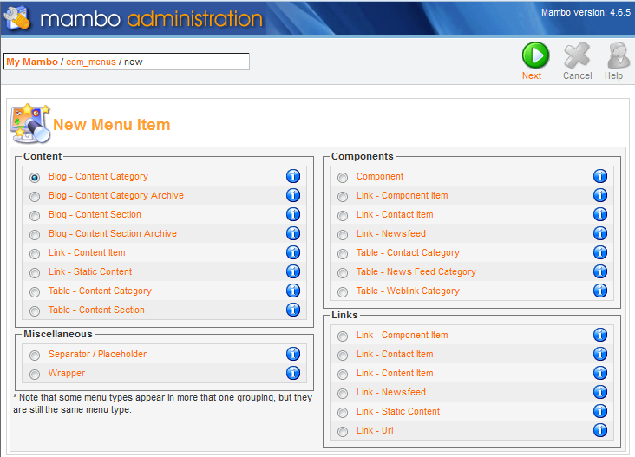Screen dimensions: 635x457
Task: Select the Component radio button
Action: 343,177
